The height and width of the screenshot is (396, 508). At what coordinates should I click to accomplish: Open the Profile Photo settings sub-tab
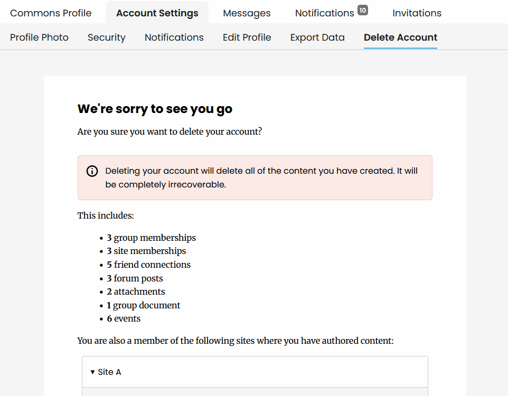click(39, 37)
